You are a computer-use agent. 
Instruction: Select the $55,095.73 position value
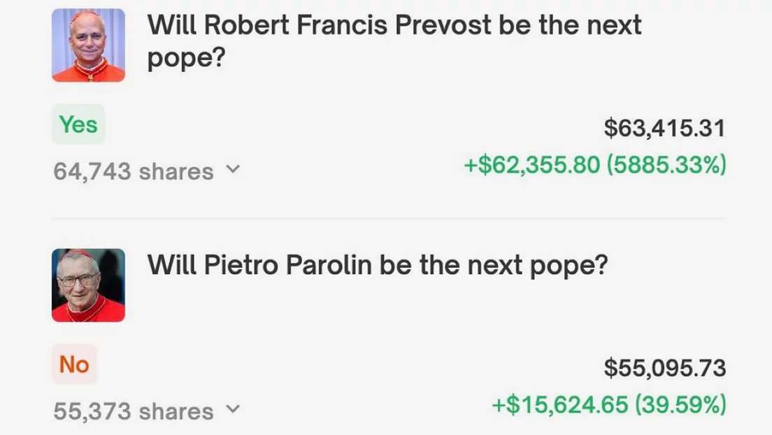[664, 368]
